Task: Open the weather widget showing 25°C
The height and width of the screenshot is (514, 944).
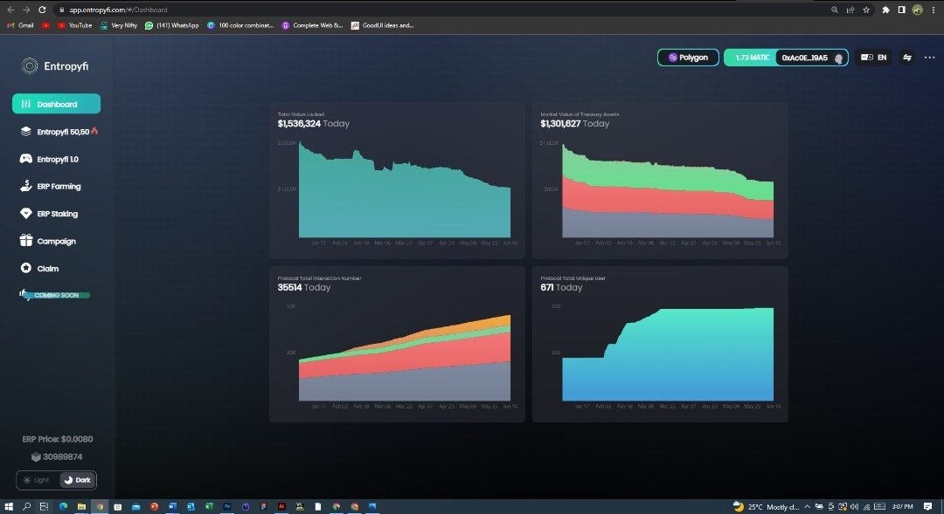Action: point(766,507)
